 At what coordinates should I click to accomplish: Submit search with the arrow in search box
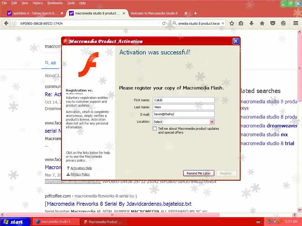(x=223, y=24)
